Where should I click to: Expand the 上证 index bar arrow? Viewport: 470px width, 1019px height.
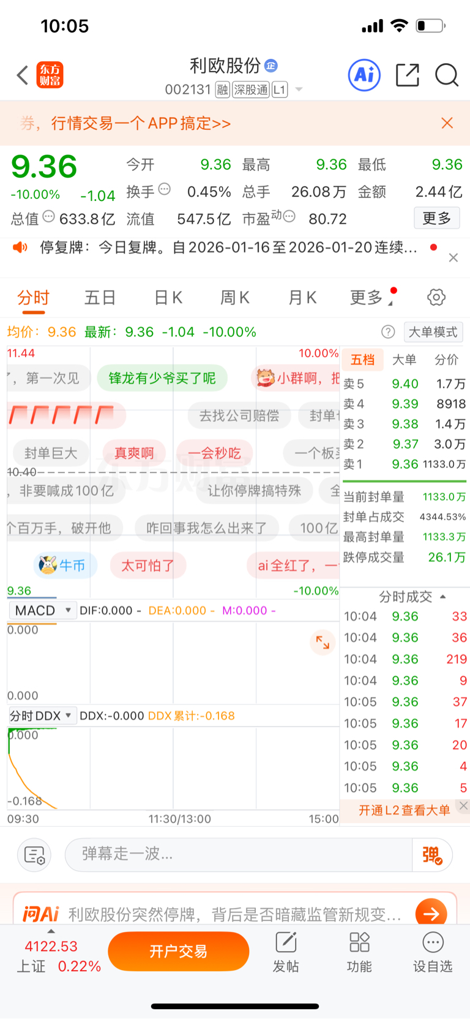click(51, 931)
